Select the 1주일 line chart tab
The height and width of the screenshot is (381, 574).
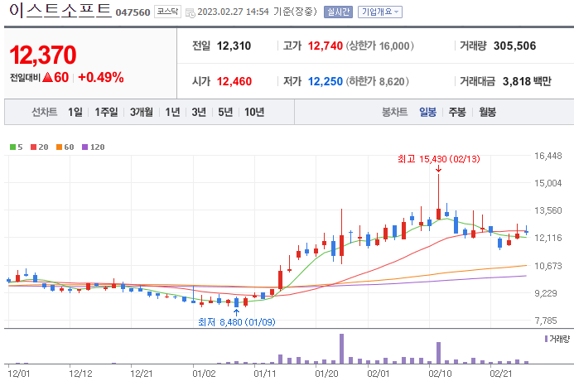(106, 112)
